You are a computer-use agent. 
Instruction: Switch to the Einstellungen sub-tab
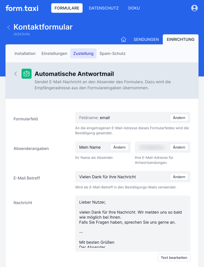tap(54, 54)
